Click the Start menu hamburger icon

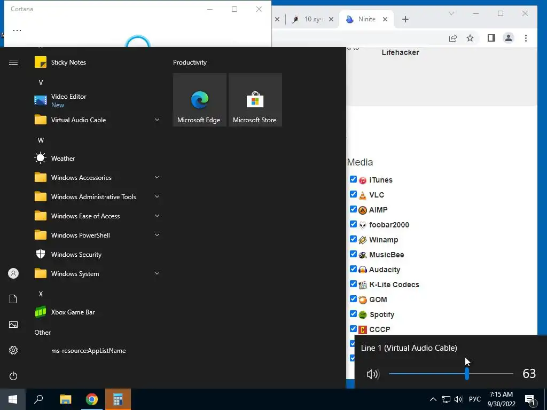13,62
